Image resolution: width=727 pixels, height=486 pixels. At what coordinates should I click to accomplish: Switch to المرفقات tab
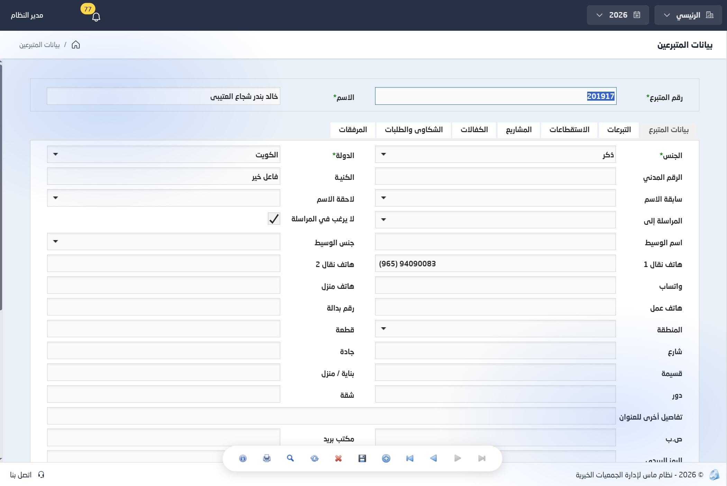coord(353,130)
